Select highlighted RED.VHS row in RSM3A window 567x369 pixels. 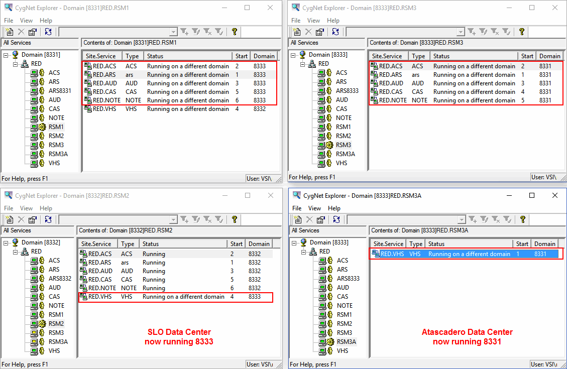pyautogui.click(x=465, y=254)
